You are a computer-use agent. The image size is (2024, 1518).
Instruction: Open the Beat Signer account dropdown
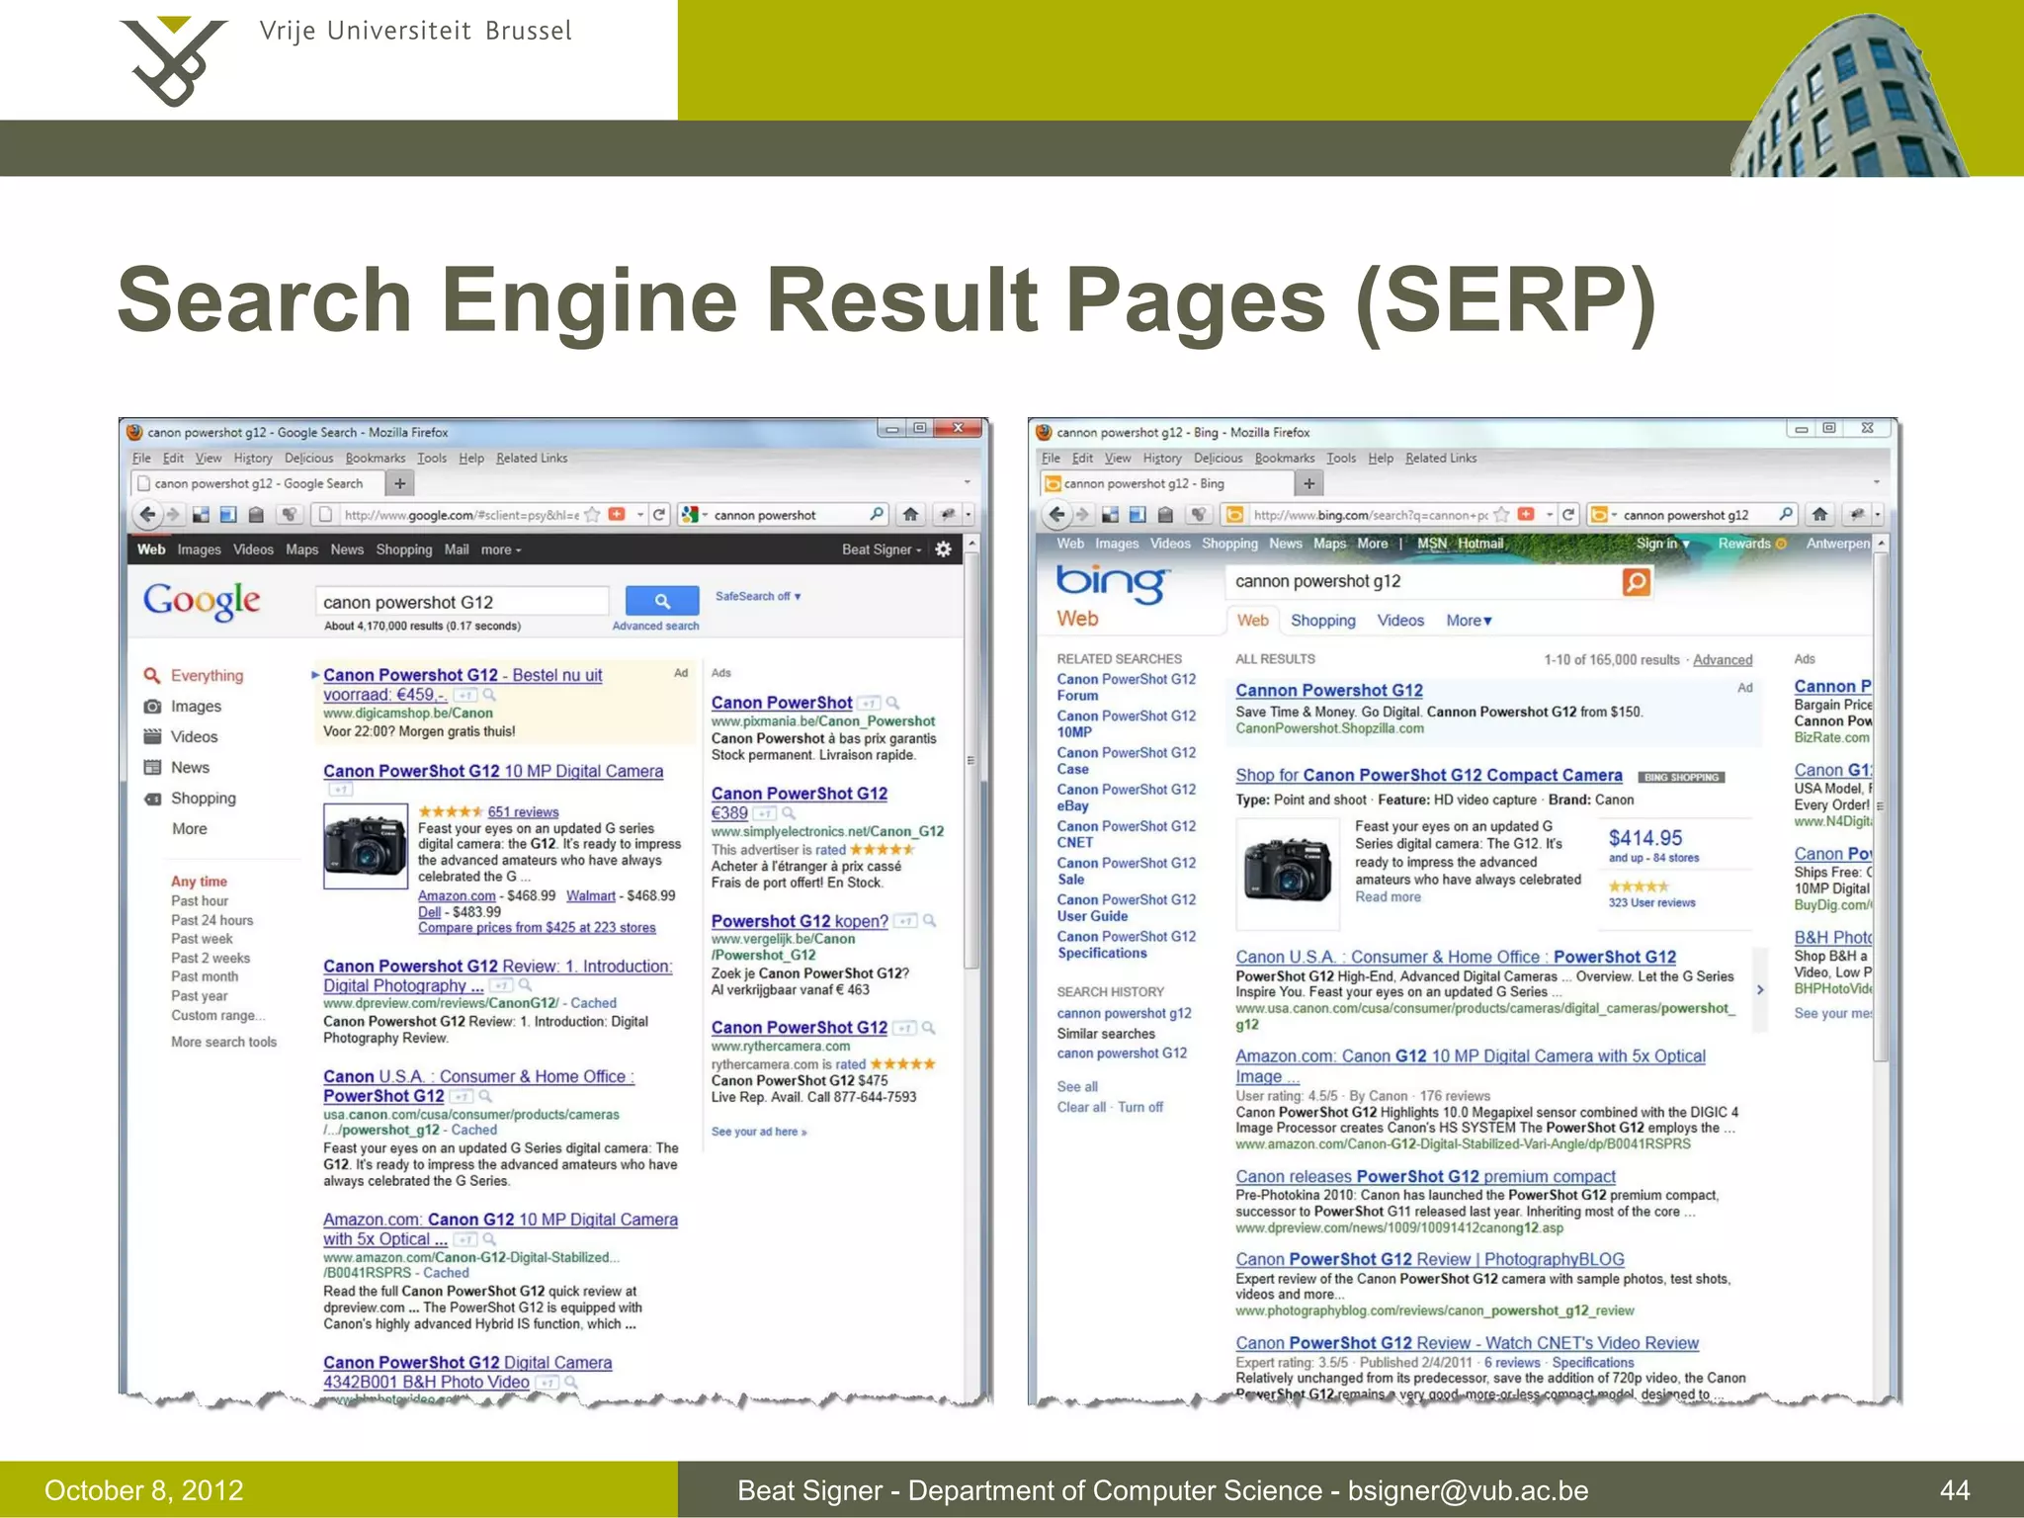click(x=882, y=549)
